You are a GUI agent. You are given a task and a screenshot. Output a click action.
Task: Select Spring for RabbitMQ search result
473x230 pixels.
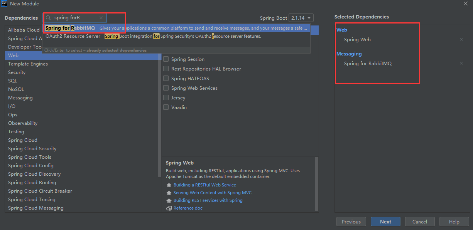tap(176, 28)
